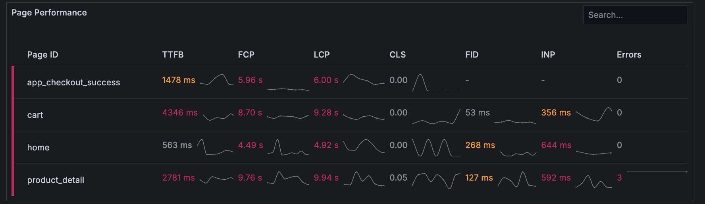705x204 pixels.
Task: Click the CLS column header
Action: pos(397,55)
